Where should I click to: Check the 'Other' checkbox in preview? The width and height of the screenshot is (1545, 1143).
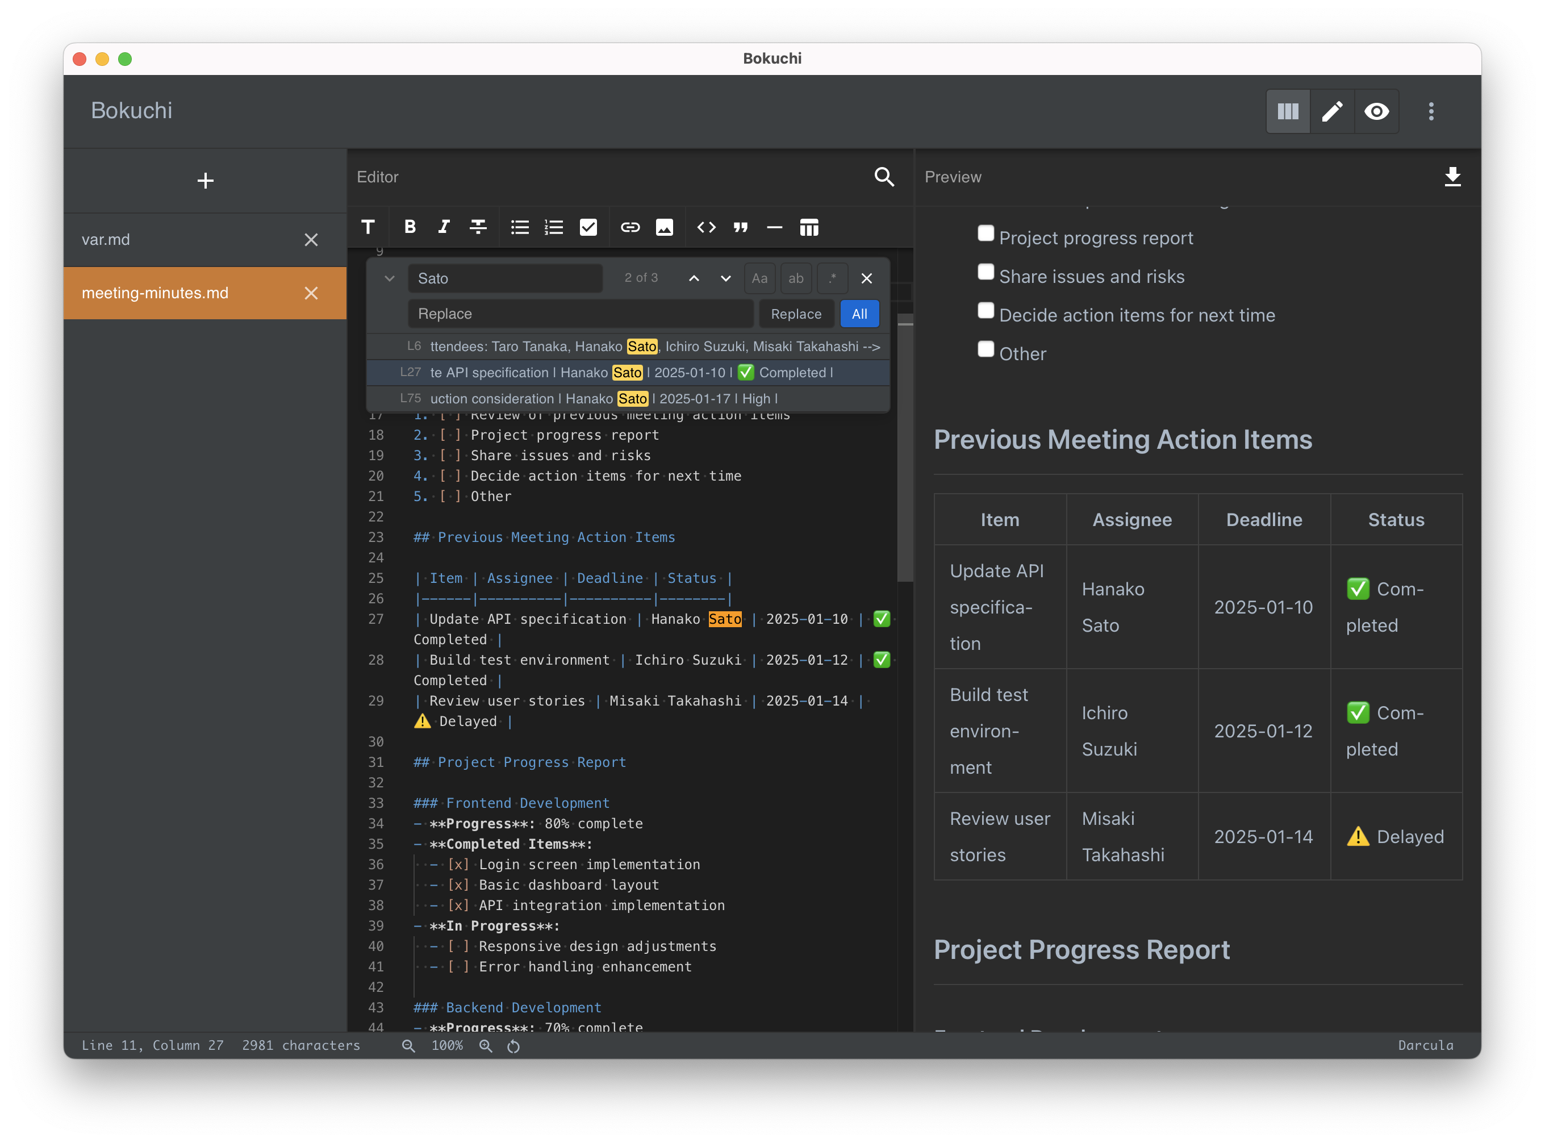coord(986,349)
